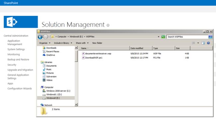Open Apps link in sidebar

tap(10, 83)
